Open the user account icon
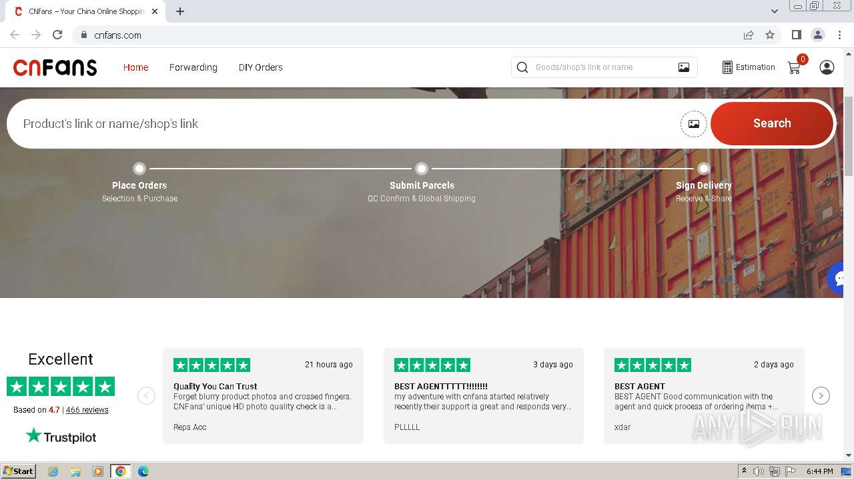This screenshot has height=480, width=854. pyautogui.click(x=827, y=67)
